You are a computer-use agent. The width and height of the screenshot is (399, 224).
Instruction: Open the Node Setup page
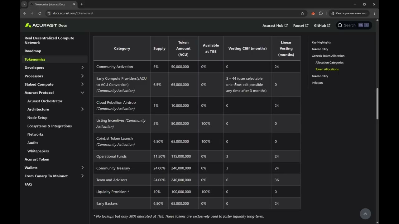tap(37, 118)
